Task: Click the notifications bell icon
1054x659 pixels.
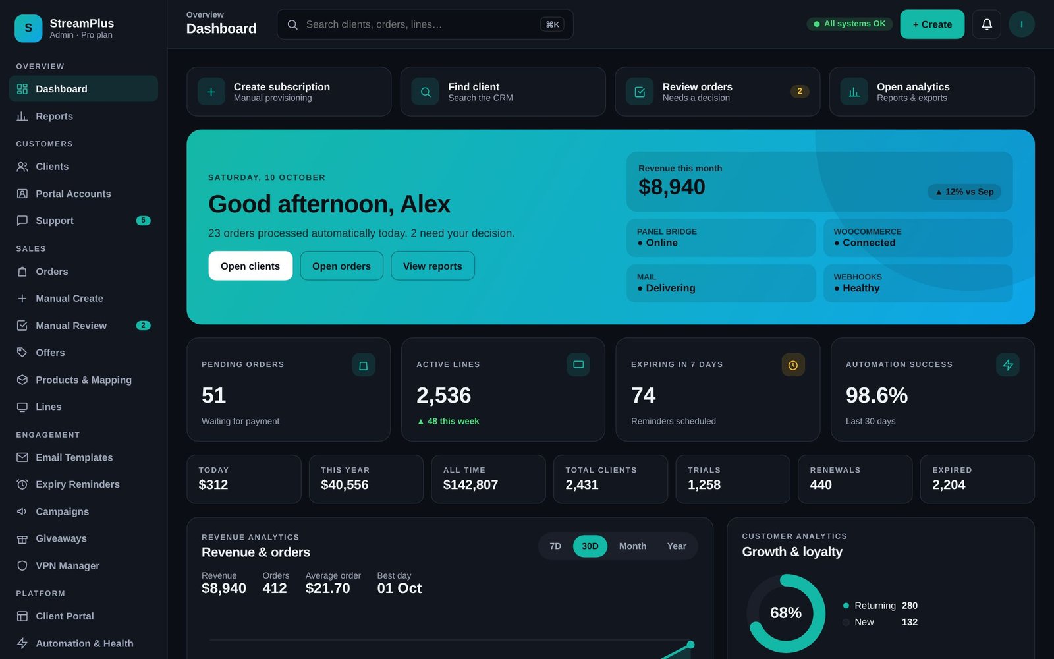Action: [986, 24]
